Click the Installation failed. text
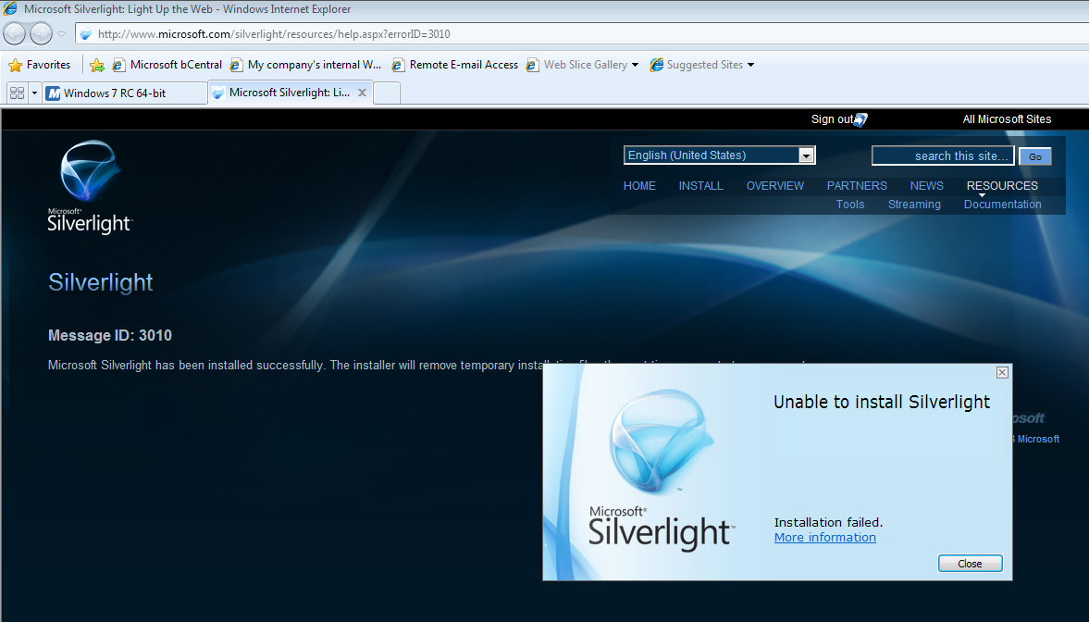The image size is (1089, 622). coord(828,522)
